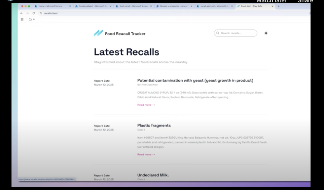Switch to the Models + endpoints tab
324x190 pixels.
171,6
